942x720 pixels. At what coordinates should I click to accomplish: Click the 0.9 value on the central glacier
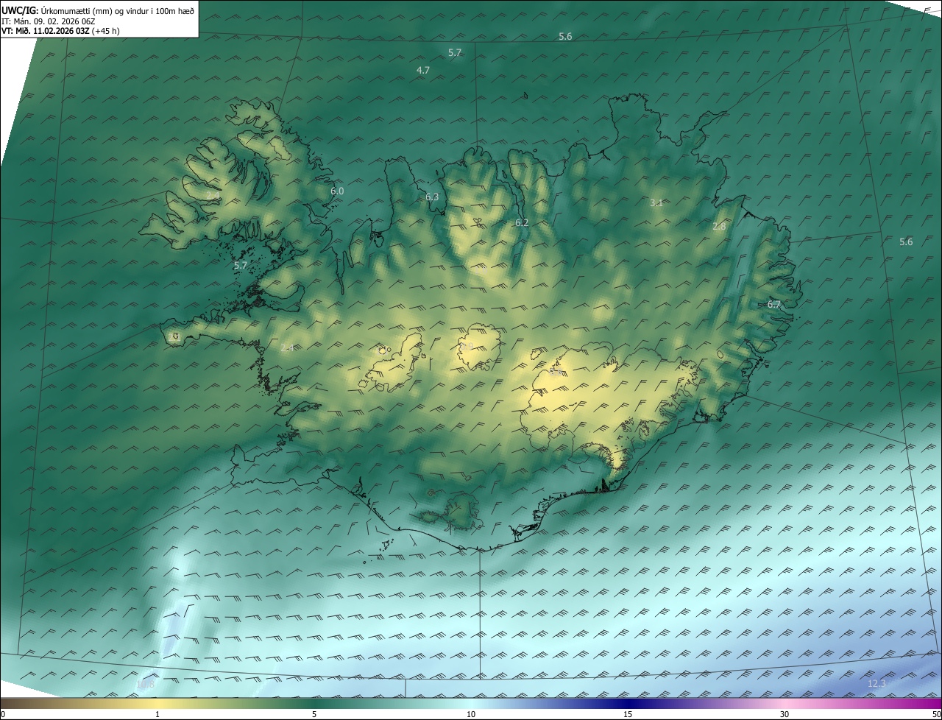click(466, 346)
